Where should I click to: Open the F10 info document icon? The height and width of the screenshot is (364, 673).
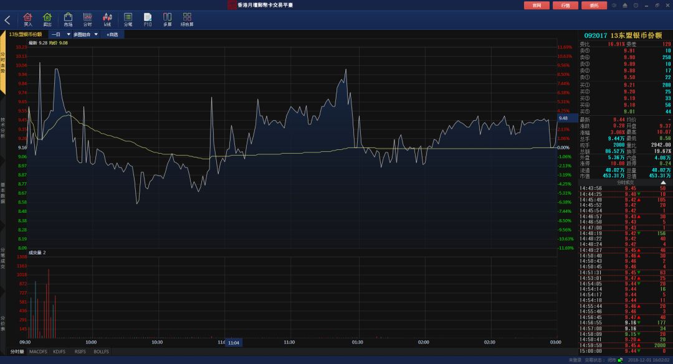tap(148, 20)
